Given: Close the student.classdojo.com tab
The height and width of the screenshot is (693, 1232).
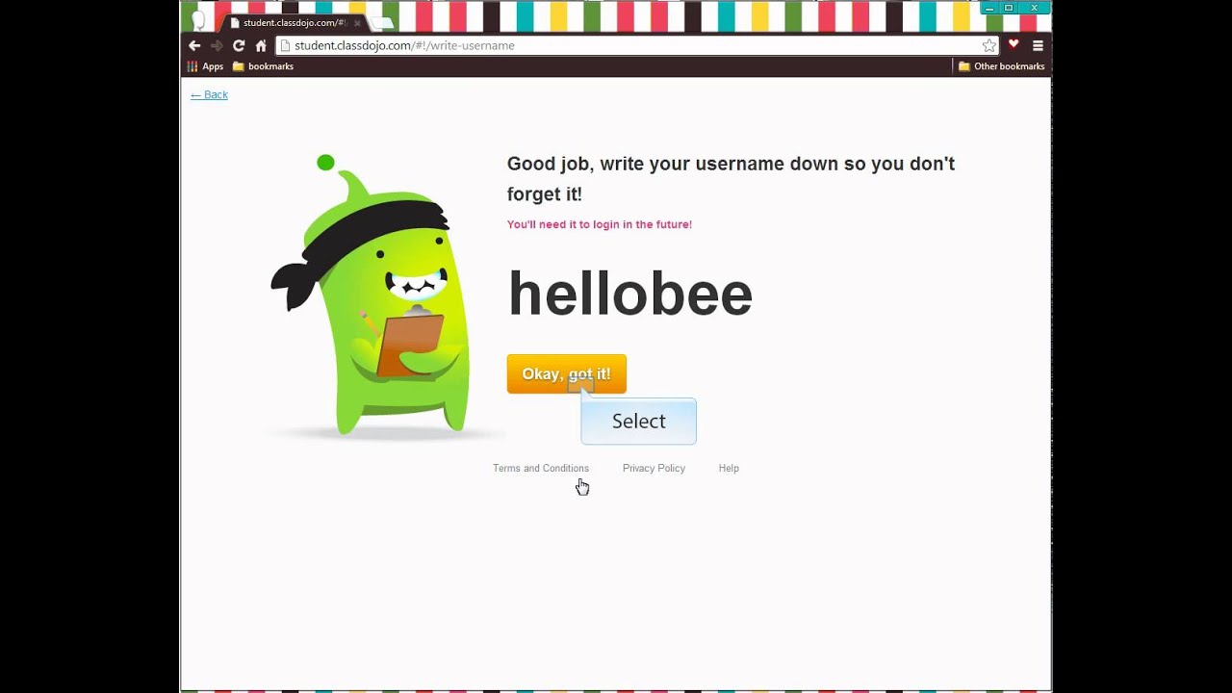Looking at the screenshot, I should pyautogui.click(x=357, y=22).
